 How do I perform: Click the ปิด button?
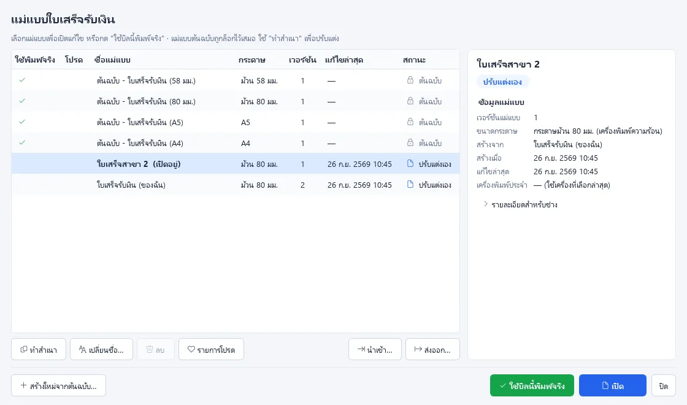coord(663,386)
